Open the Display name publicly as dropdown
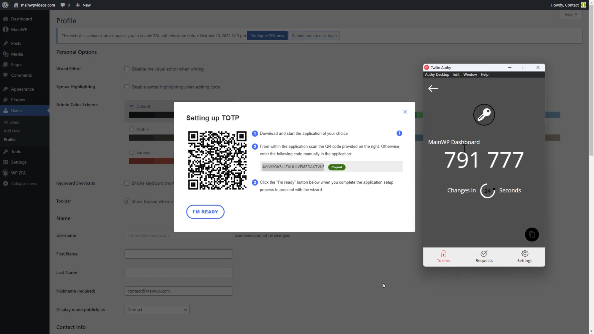The height and width of the screenshot is (334, 594). pos(157,309)
